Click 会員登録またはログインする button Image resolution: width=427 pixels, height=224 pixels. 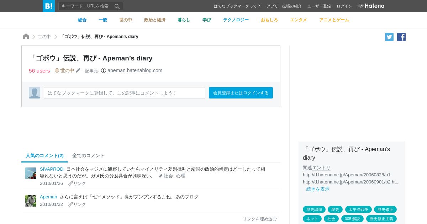click(241, 93)
